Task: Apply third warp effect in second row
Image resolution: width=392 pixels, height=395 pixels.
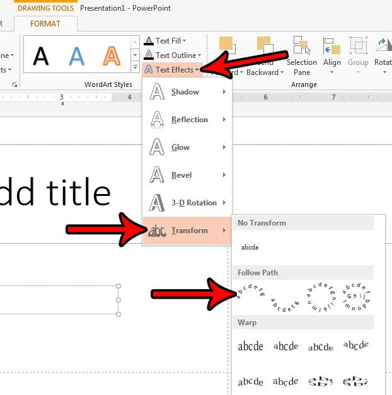Action: (x=321, y=381)
